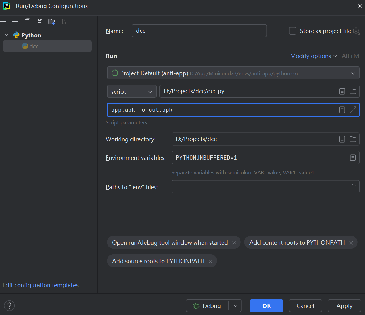Open the script/module type dropdown

(132, 91)
